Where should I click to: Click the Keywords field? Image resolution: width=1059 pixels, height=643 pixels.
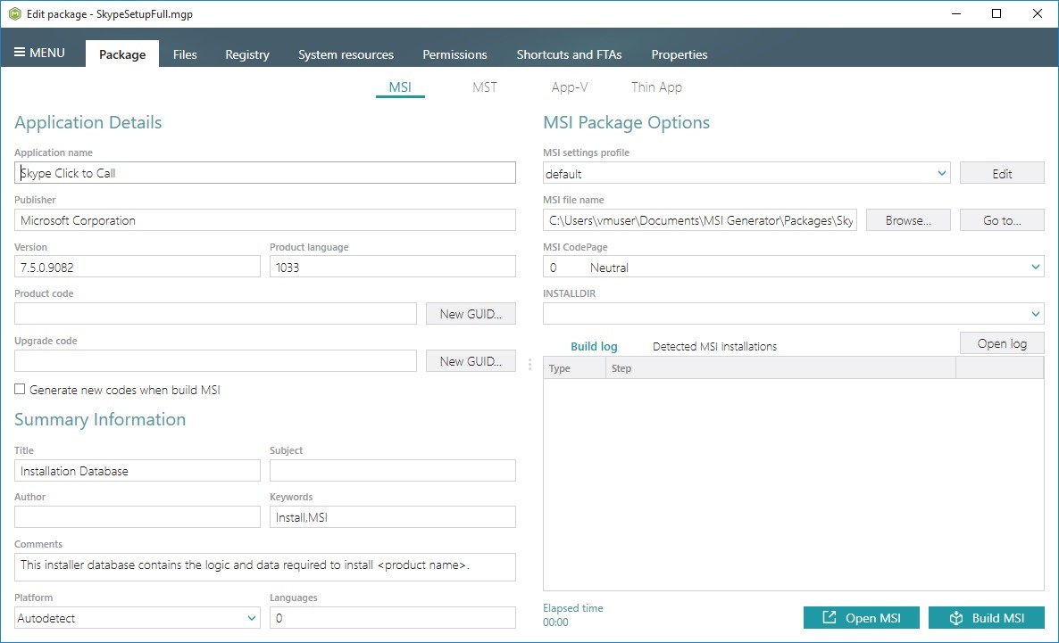tap(392, 517)
